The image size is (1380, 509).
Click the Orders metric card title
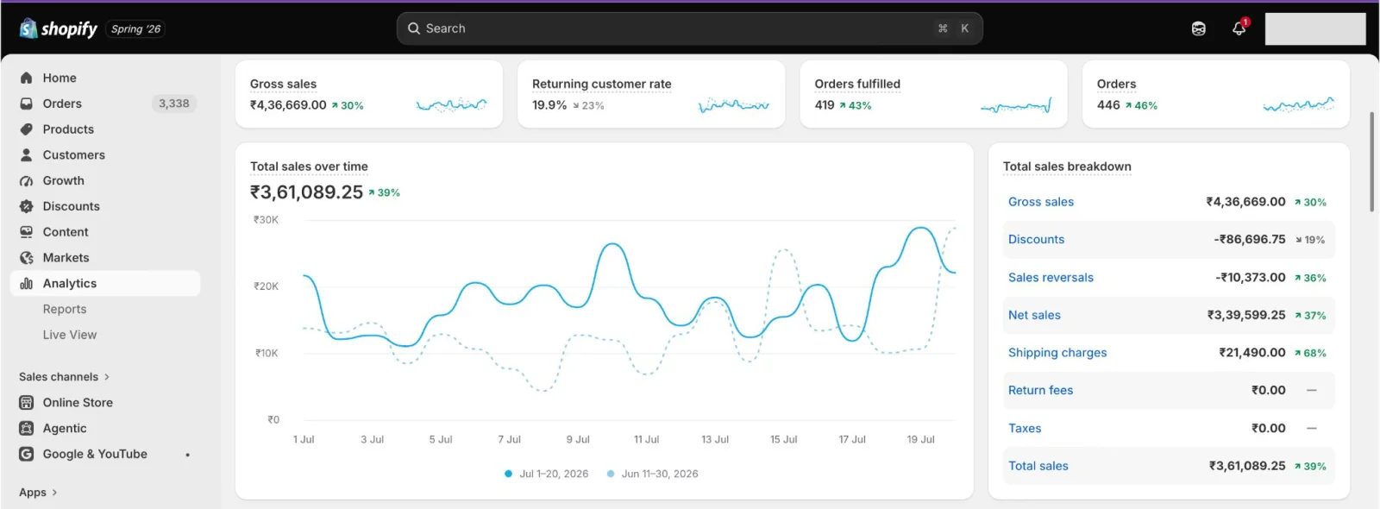[1116, 84]
